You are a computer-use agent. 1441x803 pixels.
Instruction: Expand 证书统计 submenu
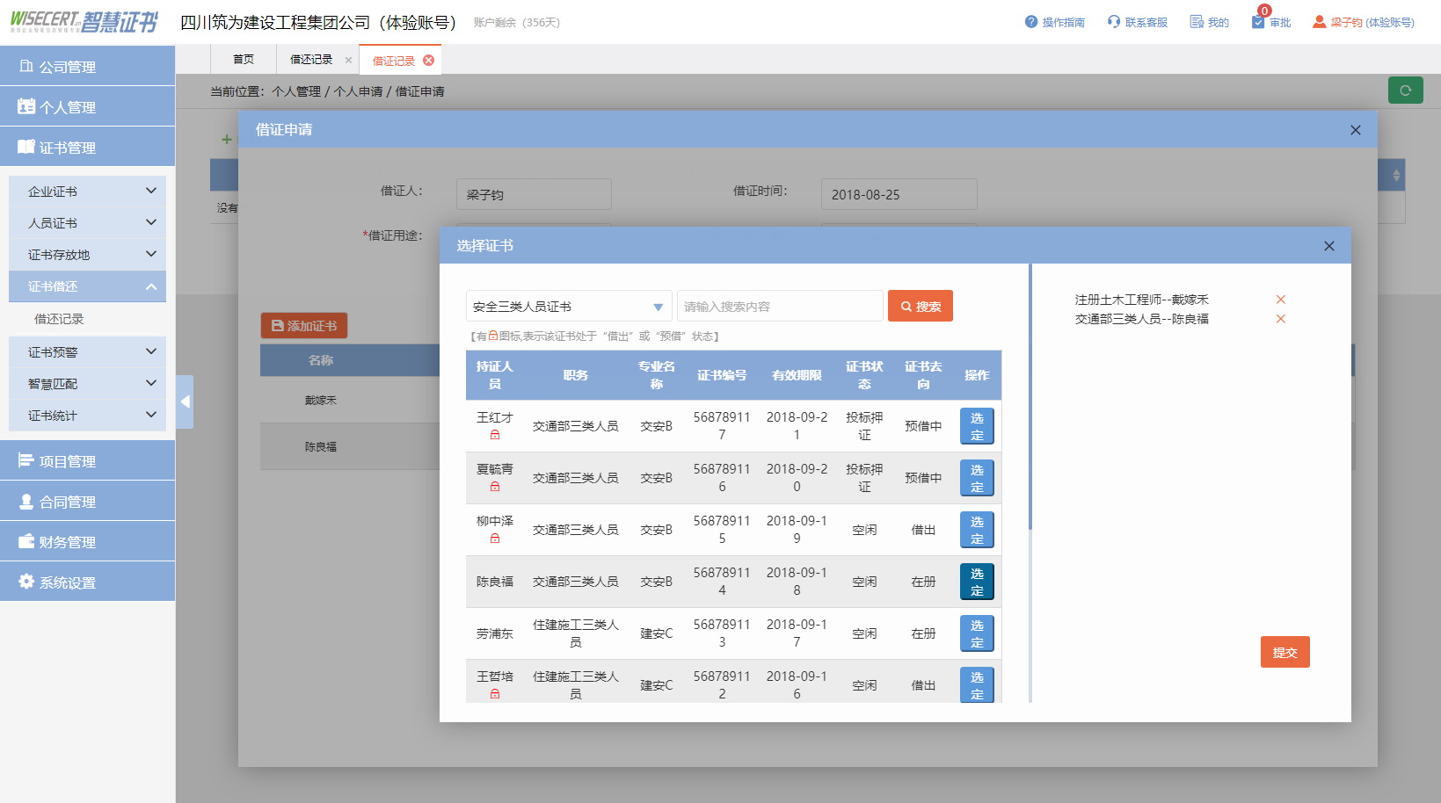point(87,415)
